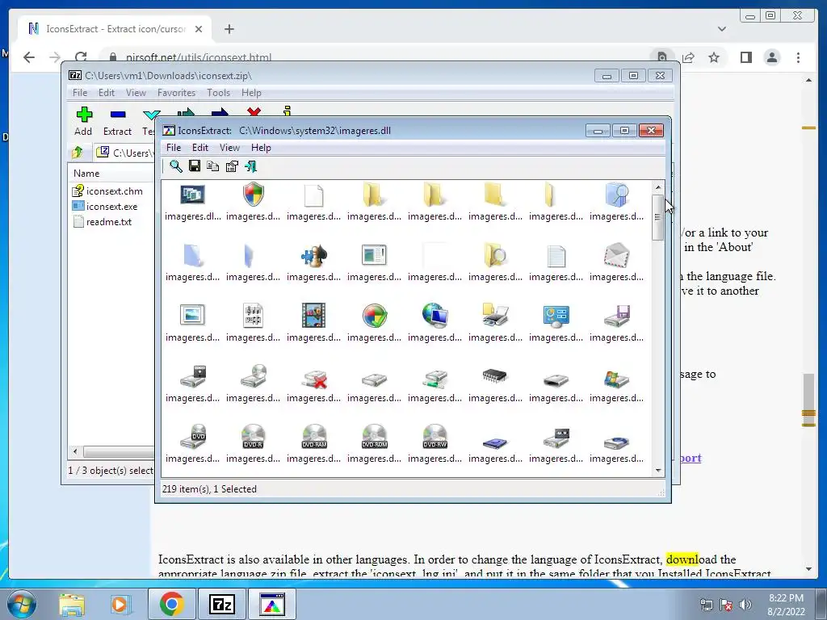The image size is (827, 620).
Task: Select the Windows logo drive icon thumbnail
Action: 616,379
